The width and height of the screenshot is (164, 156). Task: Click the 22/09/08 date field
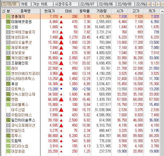[x=10, y=4]
